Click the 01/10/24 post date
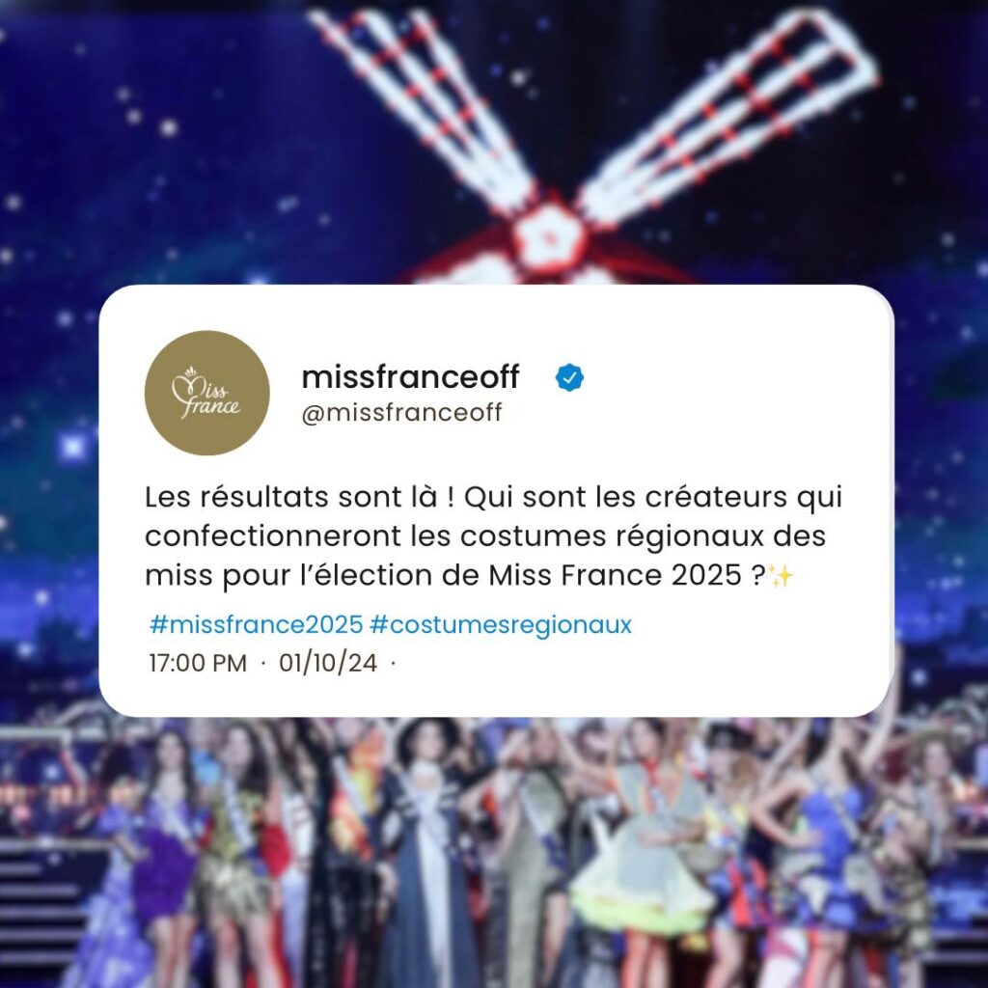Screen dimensions: 988x988 coord(328,663)
